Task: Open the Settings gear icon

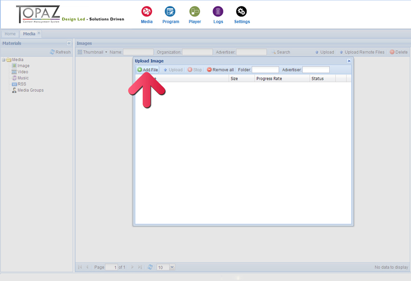Action: (x=241, y=12)
